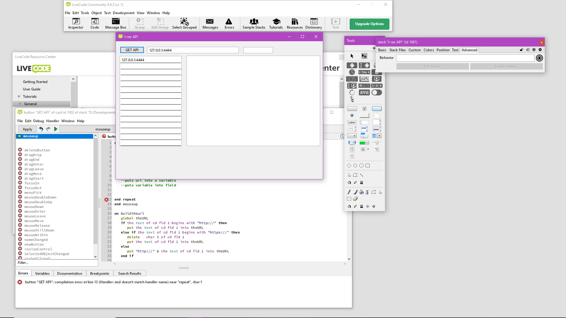Screen dimensions: 566x318
Task: Open the inspector settings gear
Action: tap(540, 50)
